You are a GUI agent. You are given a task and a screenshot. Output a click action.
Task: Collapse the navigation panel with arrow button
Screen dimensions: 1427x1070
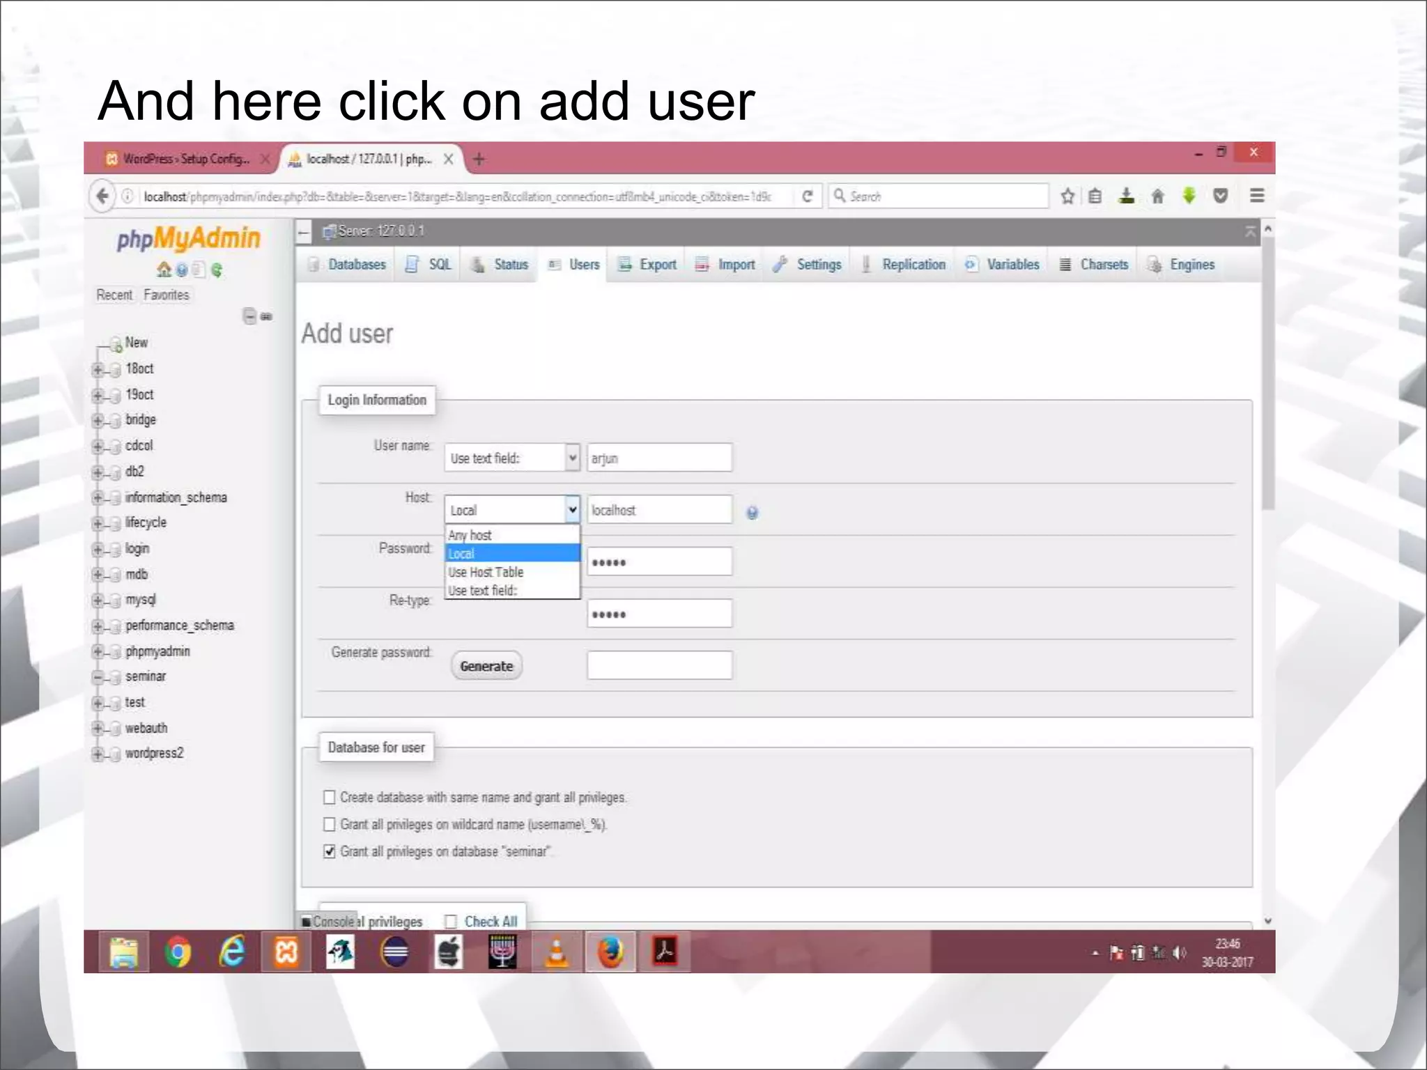click(x=304, y=231)
